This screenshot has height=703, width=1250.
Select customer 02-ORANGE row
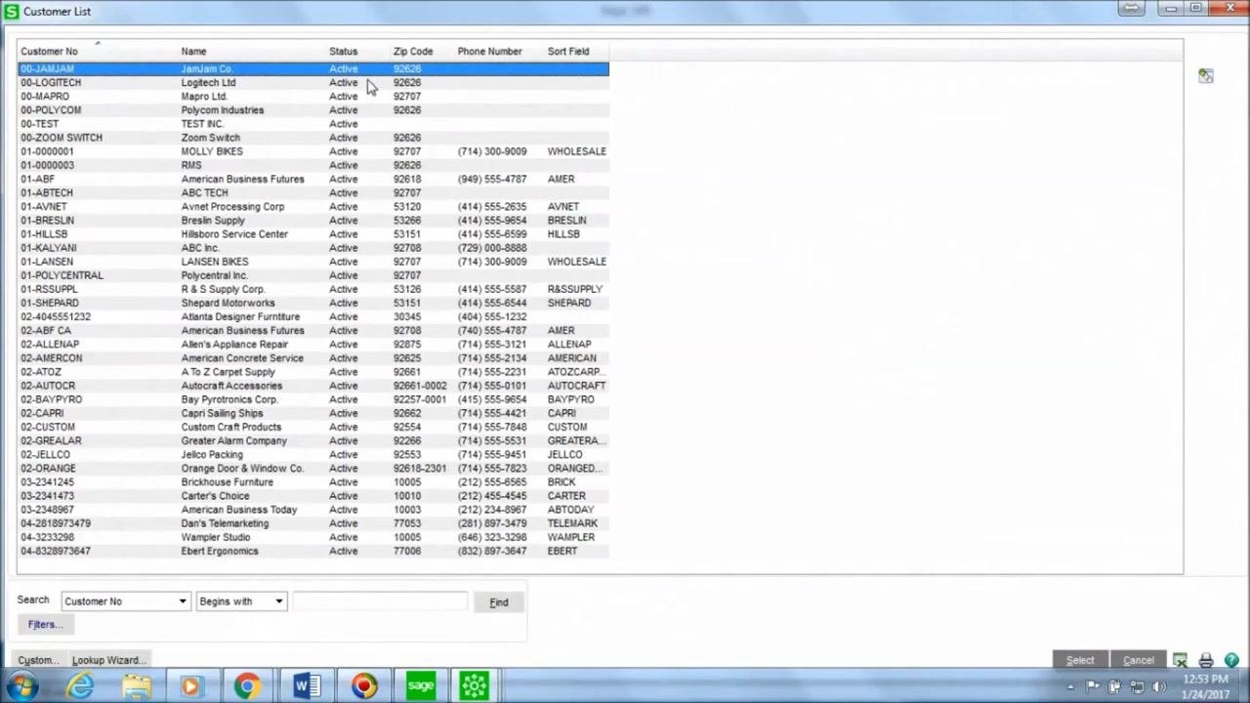pyautogui.click(x=313, y=468)
